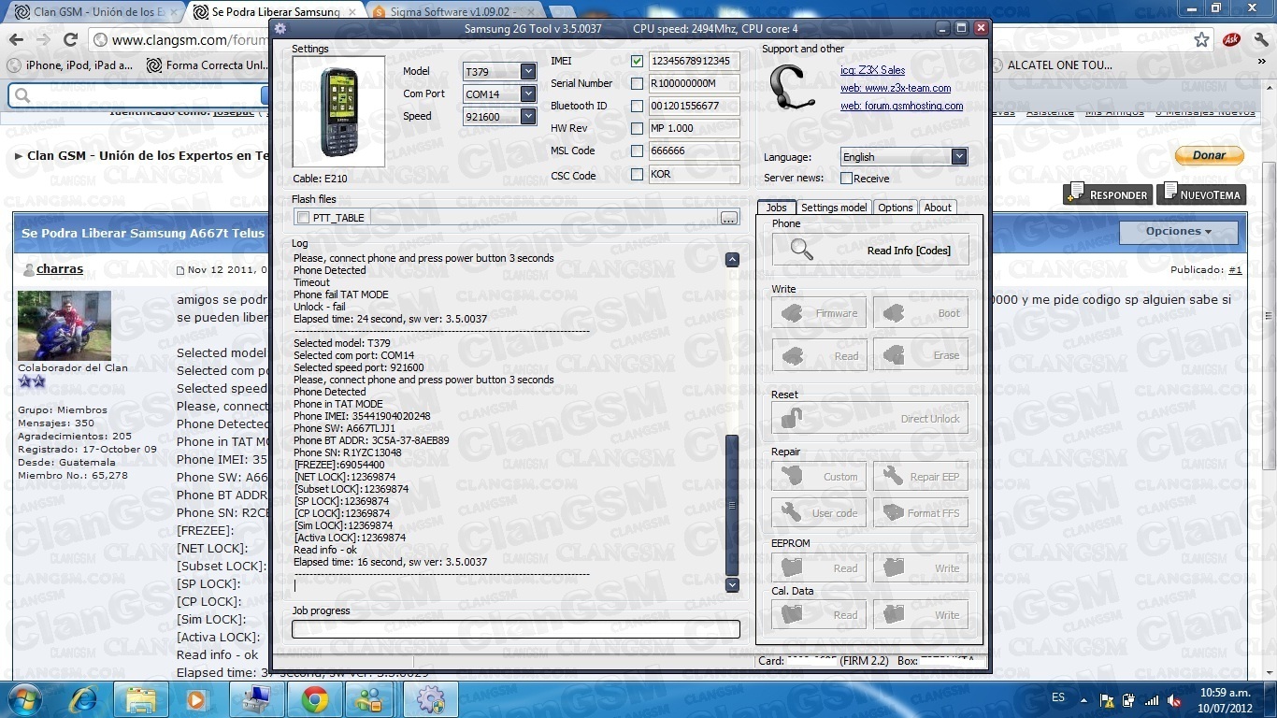1277x718 pixels.
Task: Click the EEPROM Write button
Action: tap(921, 567)
